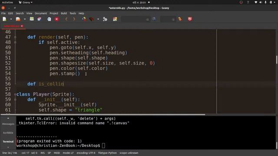This screenshot has width=278, height=156.
Task: Click 'filetype: Python' in status bar
Action: [x=107, y=153]
